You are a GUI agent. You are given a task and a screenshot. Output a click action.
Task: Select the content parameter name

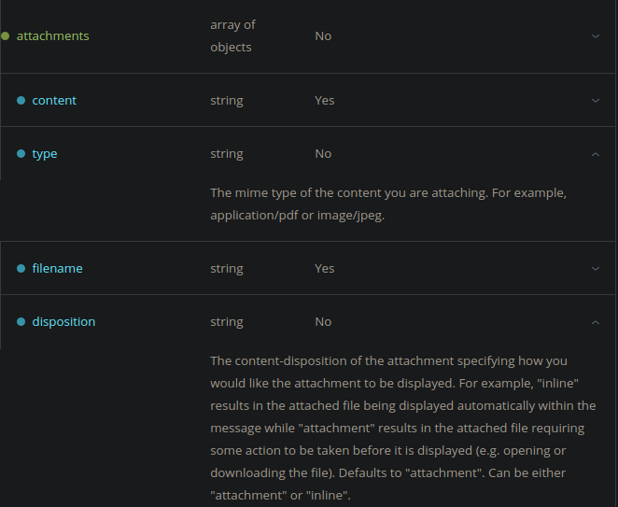(x=54, y=101)
